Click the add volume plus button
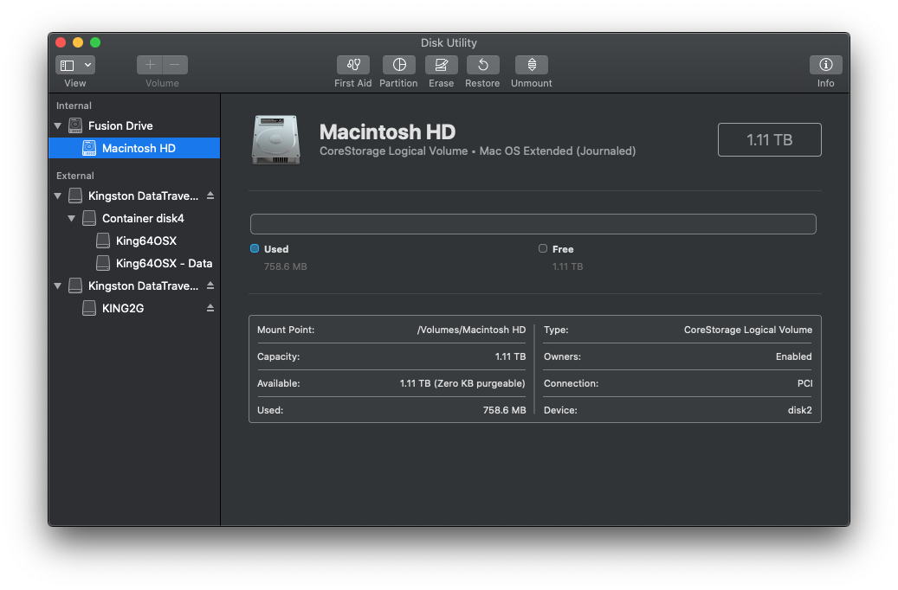Viewport: 898px width, 590px height. pos(150,65)
